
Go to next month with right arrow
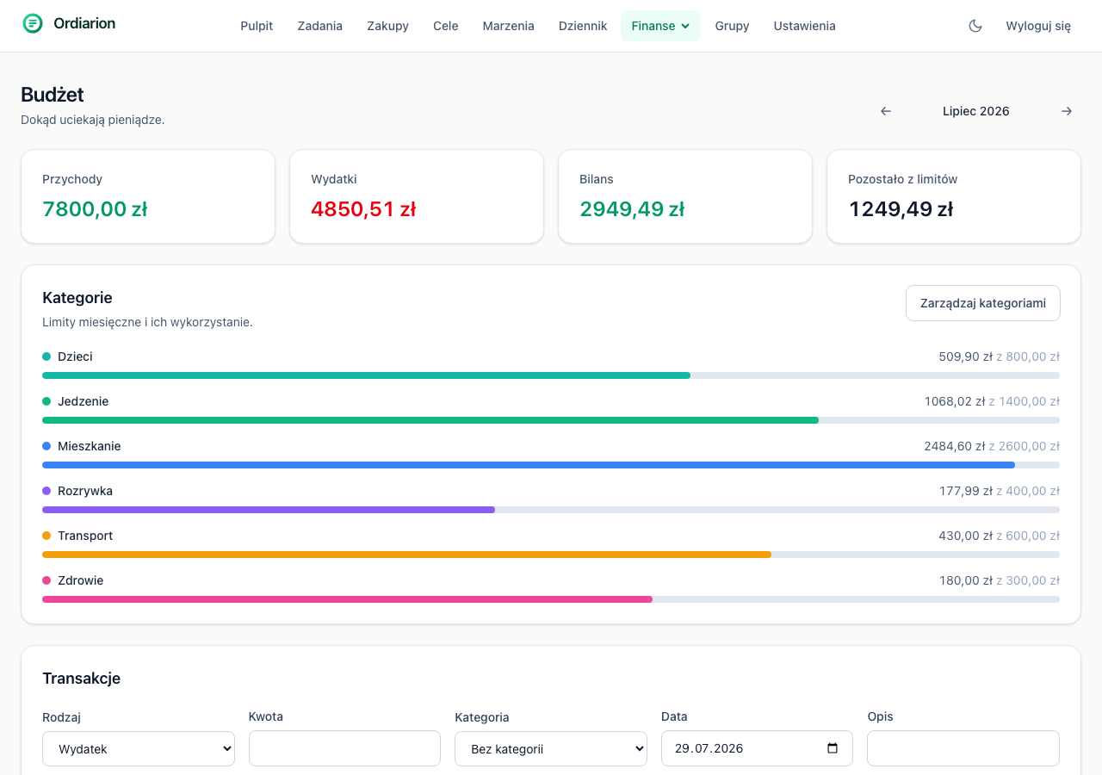click(1067, 111)
